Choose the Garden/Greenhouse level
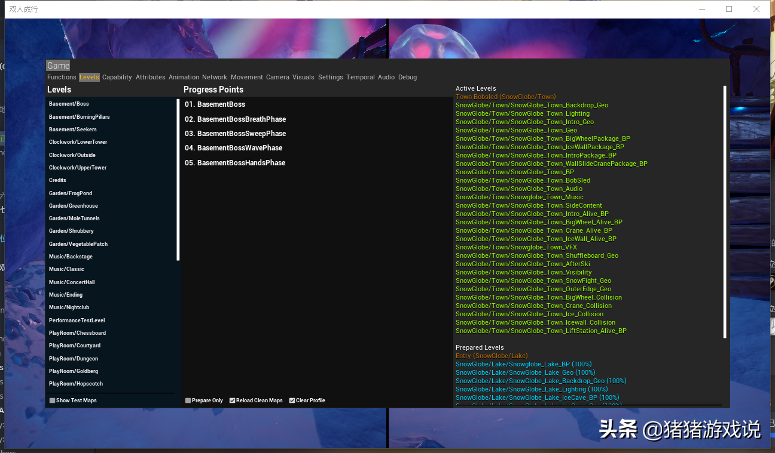775x453 pixels. coord(74,206)
